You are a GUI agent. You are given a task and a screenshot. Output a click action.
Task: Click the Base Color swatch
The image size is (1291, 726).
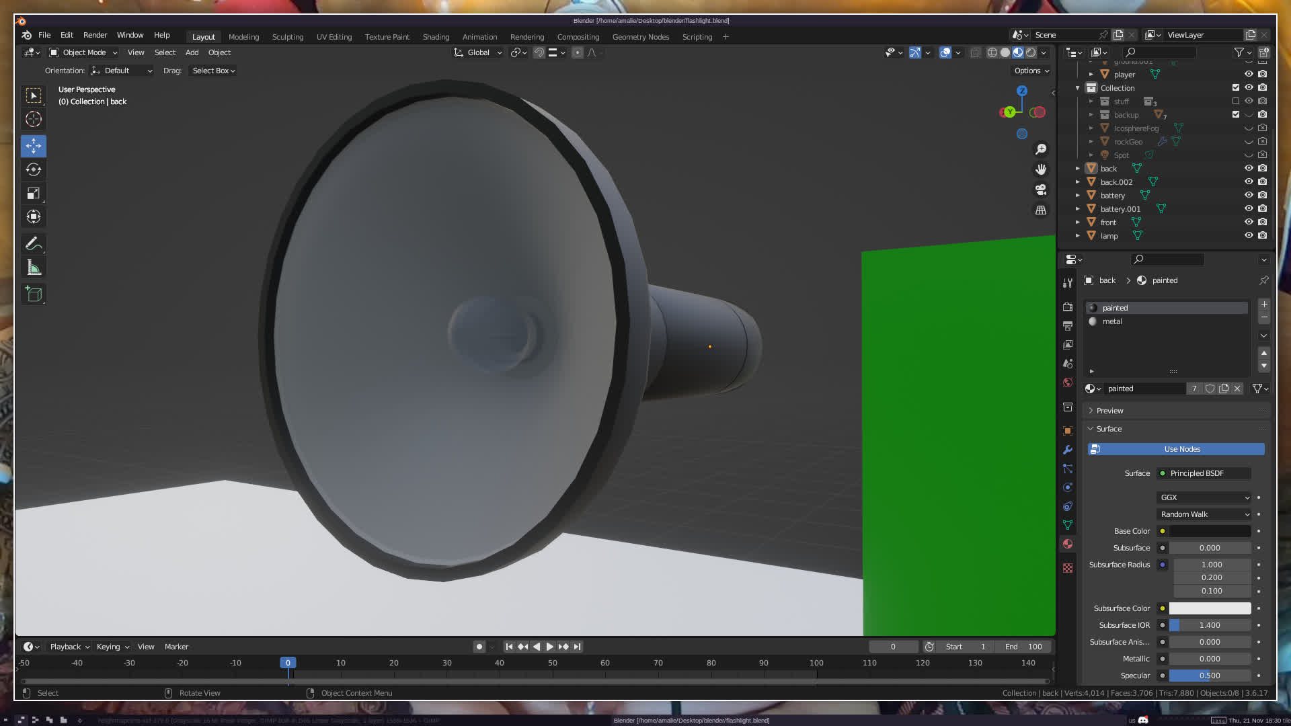point(1210,531)
